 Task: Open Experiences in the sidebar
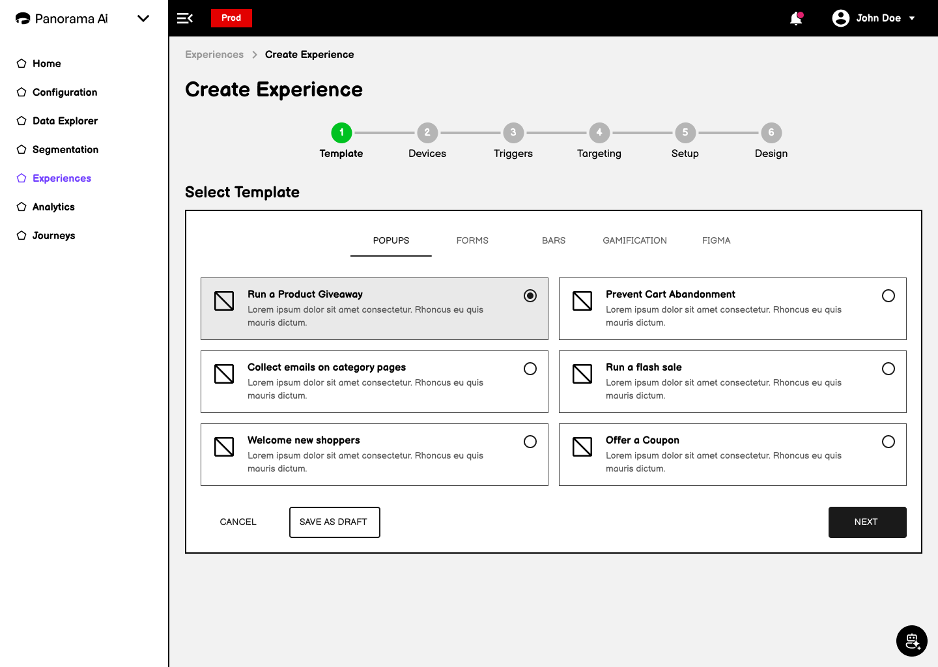click(62, 178)
